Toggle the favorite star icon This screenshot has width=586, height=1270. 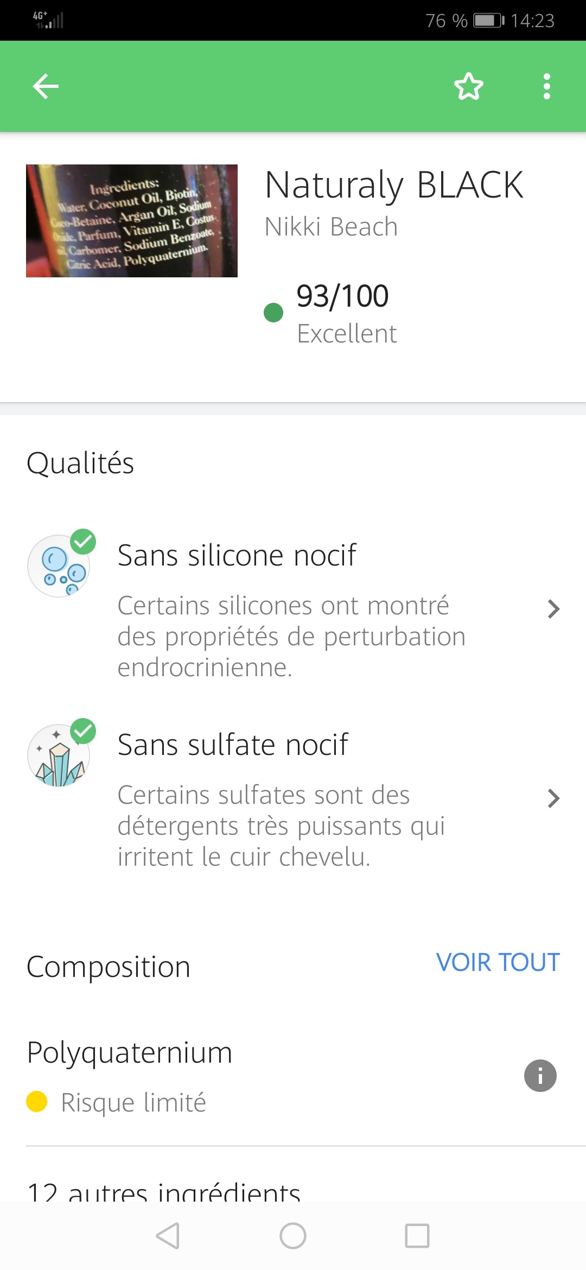point(469,86)
